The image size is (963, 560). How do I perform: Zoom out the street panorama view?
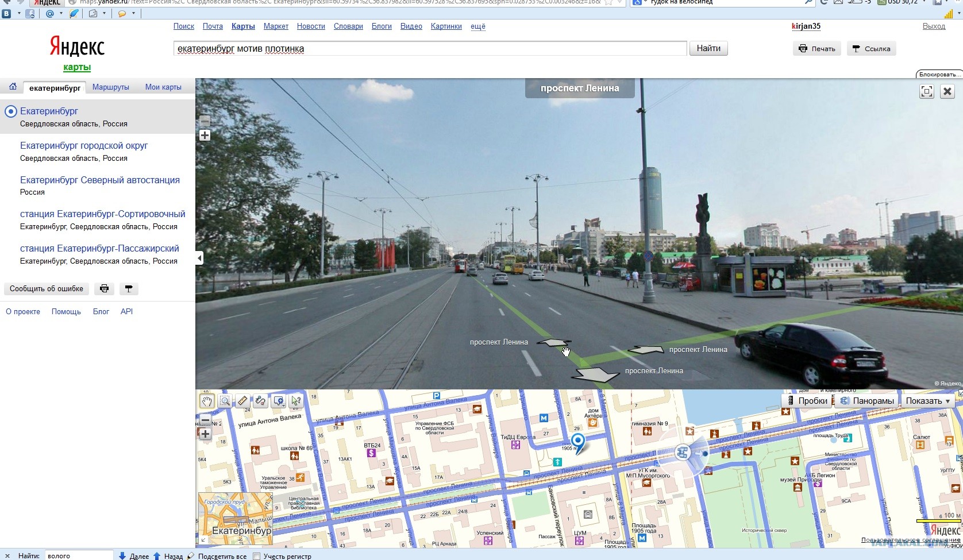coord(205,121)
